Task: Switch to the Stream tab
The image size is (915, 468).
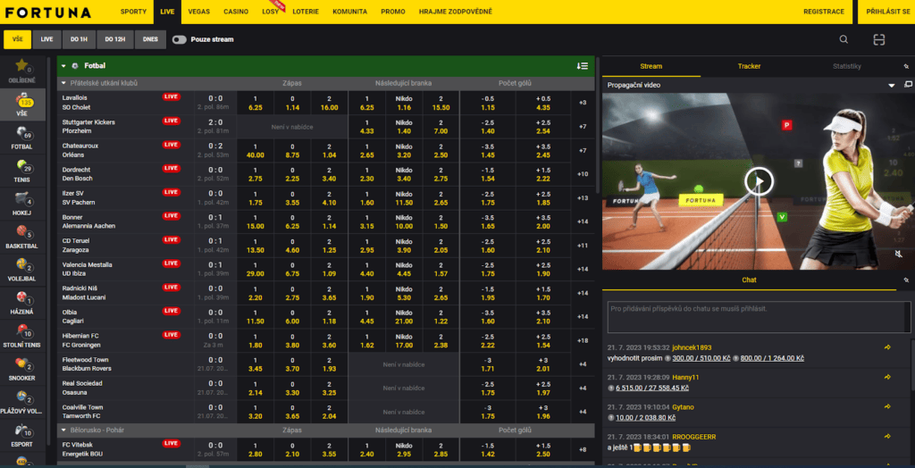Action: (x=651, y=66)
